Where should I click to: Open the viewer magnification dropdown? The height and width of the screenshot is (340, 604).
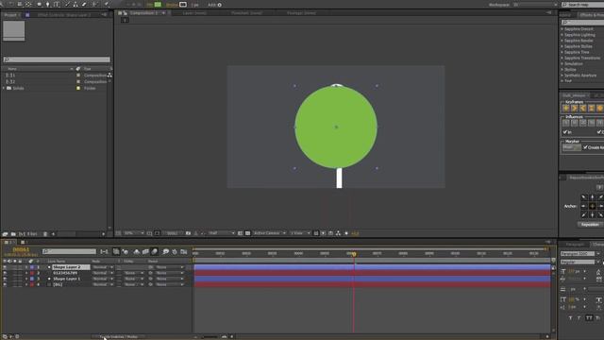[134, 233]
